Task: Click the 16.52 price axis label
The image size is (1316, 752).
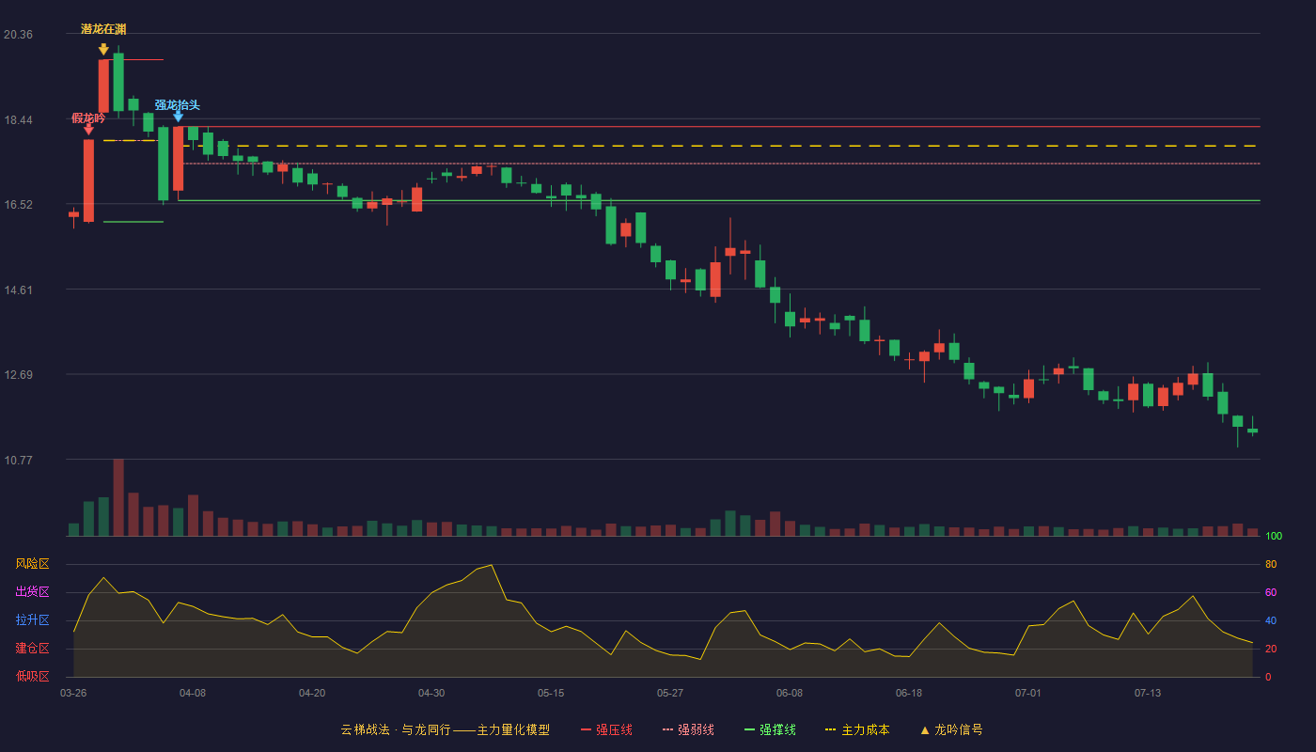Action: pyautogui.click(x=18, y=205)
